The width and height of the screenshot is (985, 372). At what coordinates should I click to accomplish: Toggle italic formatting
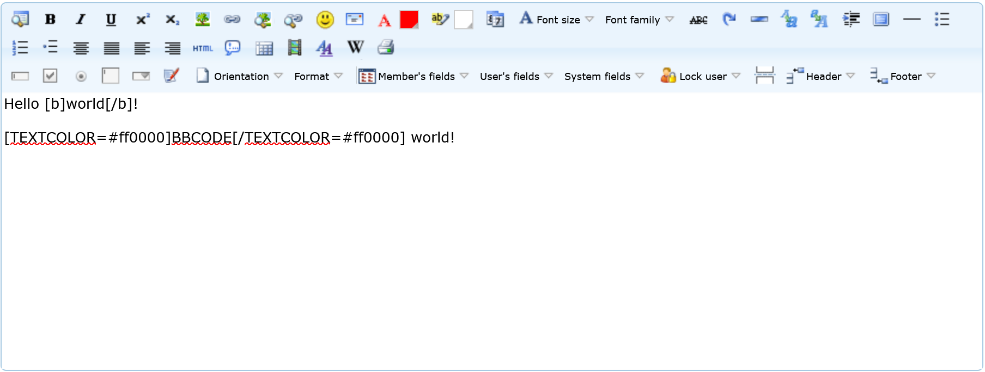click(81, 20)
